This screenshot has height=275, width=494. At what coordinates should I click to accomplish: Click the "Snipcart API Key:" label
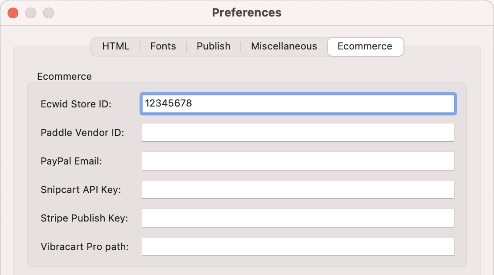pyautogui.click(x=81, y=190)
